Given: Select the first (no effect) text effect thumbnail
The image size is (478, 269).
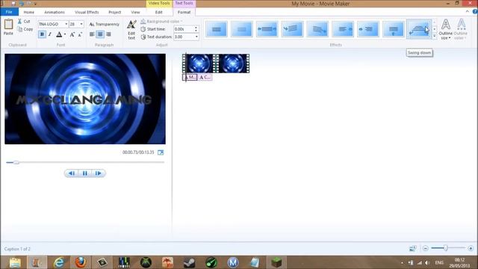Looking at the screenshot, I should pos(217,29).
